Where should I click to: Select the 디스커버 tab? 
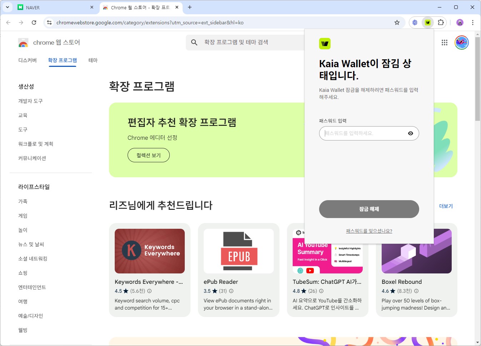click(28, 60)
